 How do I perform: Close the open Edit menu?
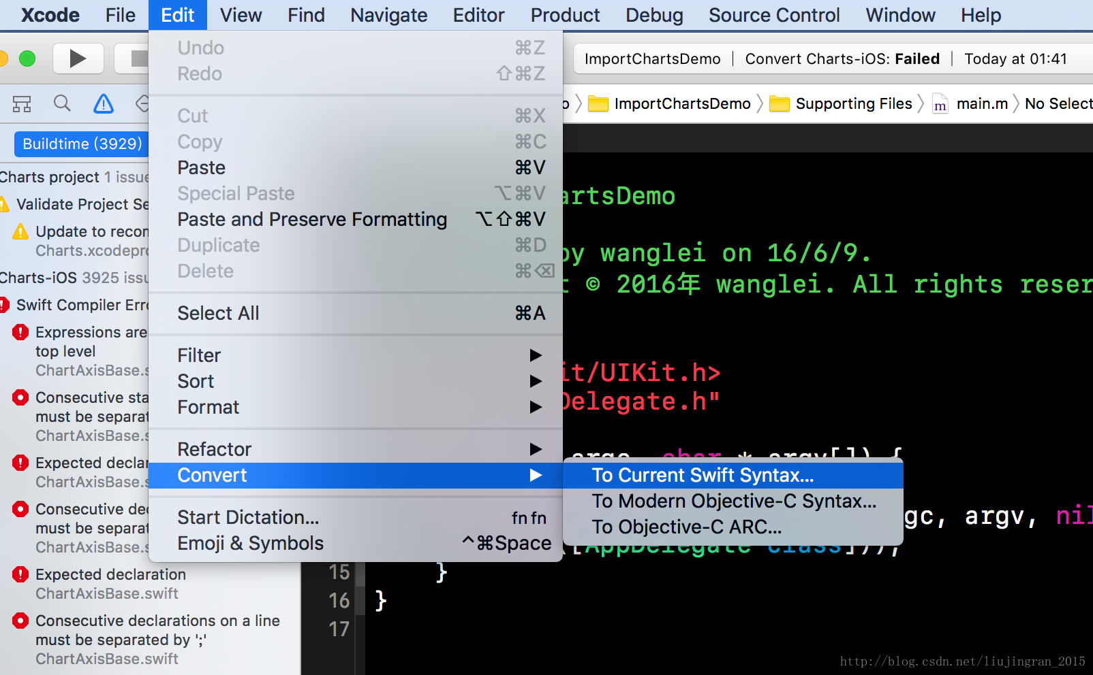click(x=178, y=15)
